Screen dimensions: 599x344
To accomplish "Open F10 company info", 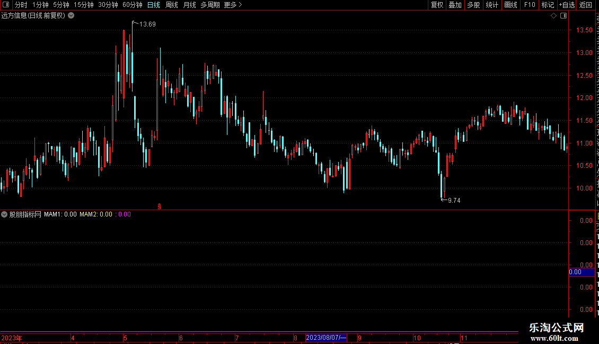I will pos(530,5).
